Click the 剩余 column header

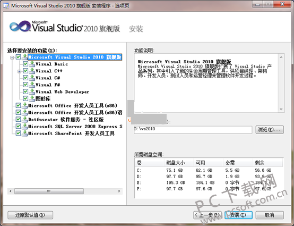(x=267, y=163)
